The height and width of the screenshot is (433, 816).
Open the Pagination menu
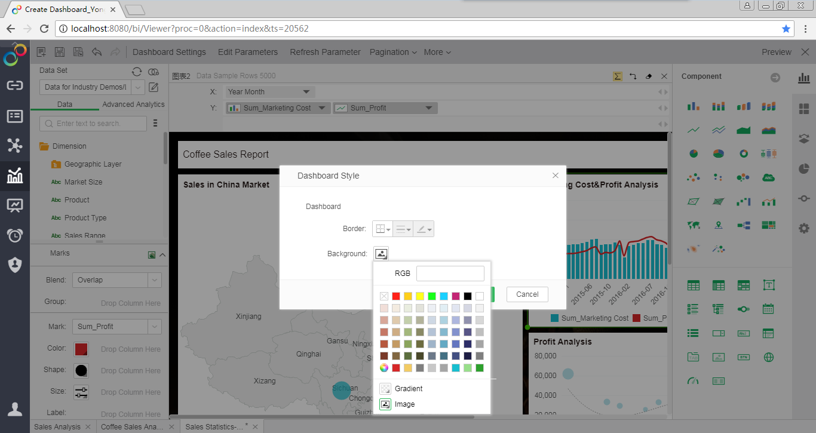click(393, 52)
